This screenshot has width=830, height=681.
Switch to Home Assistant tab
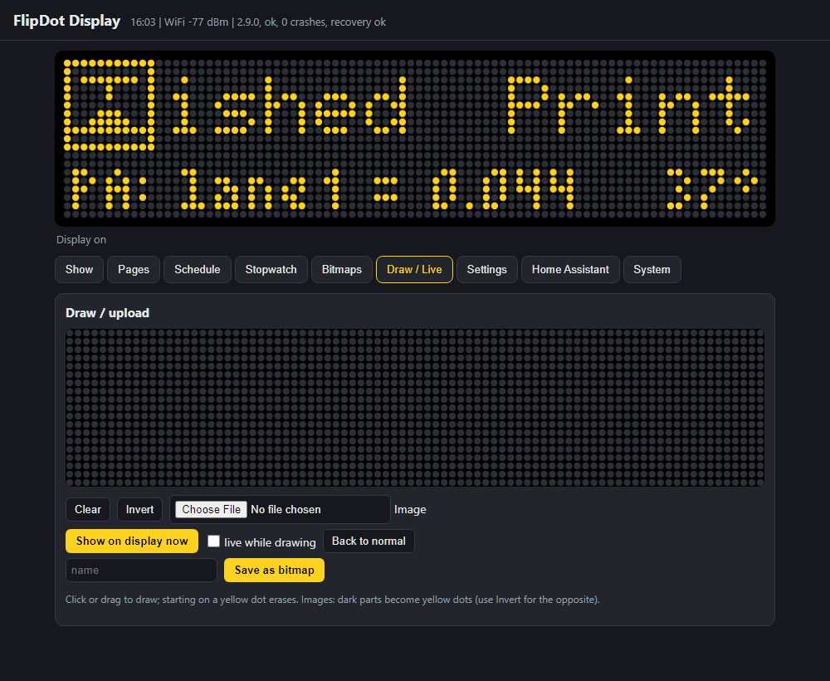click(x=571, y=270)
